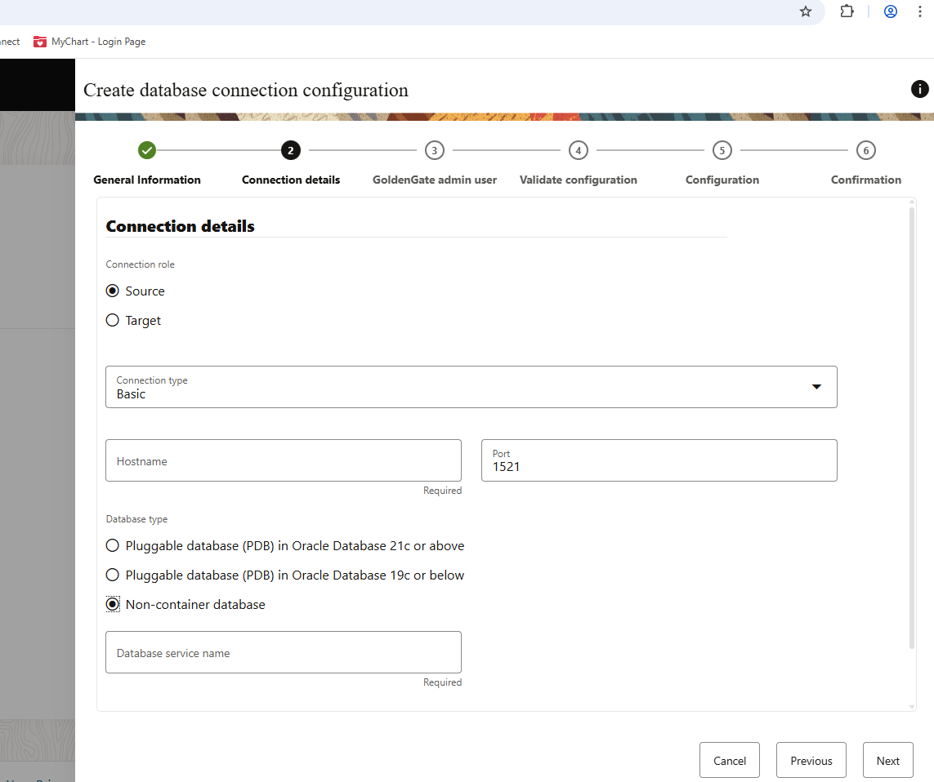934x782 pixels.
Task: Select the Source connection role
Action: coord(113,291)
